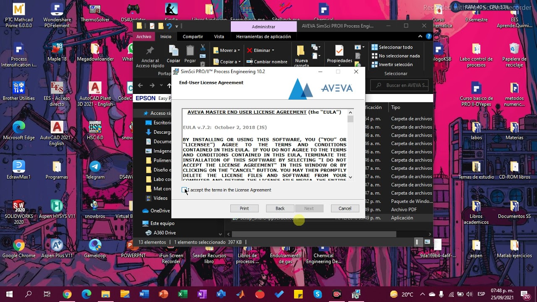Click the Cancel button in installer
This screenshot has height=302, width=537.
click(345, 208)
